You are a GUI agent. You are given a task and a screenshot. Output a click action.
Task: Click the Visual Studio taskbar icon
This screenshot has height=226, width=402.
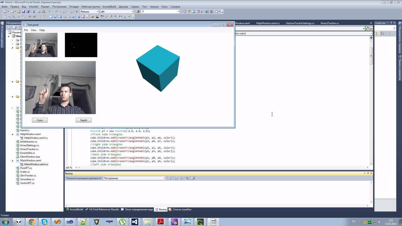pyautogui.click(x=135, y=222)
